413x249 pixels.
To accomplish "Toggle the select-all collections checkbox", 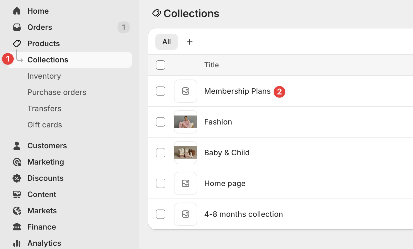I will (x=161, y=65).
